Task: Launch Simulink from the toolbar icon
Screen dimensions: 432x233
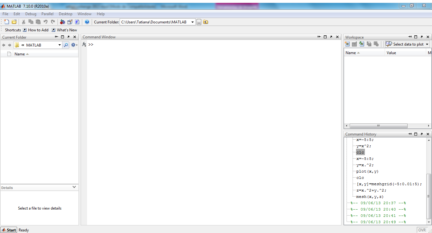Action: [62, 22]
